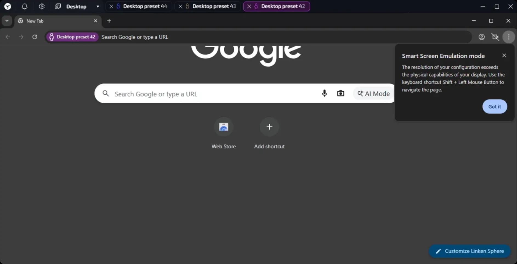Image resolution: width=517 pixels, height=264 pixels.
Task: Open the three-dot browser menu
Action: [x=509, y=37]
